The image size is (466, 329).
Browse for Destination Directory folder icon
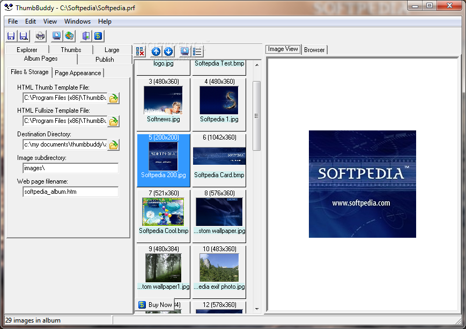[114, 145]
